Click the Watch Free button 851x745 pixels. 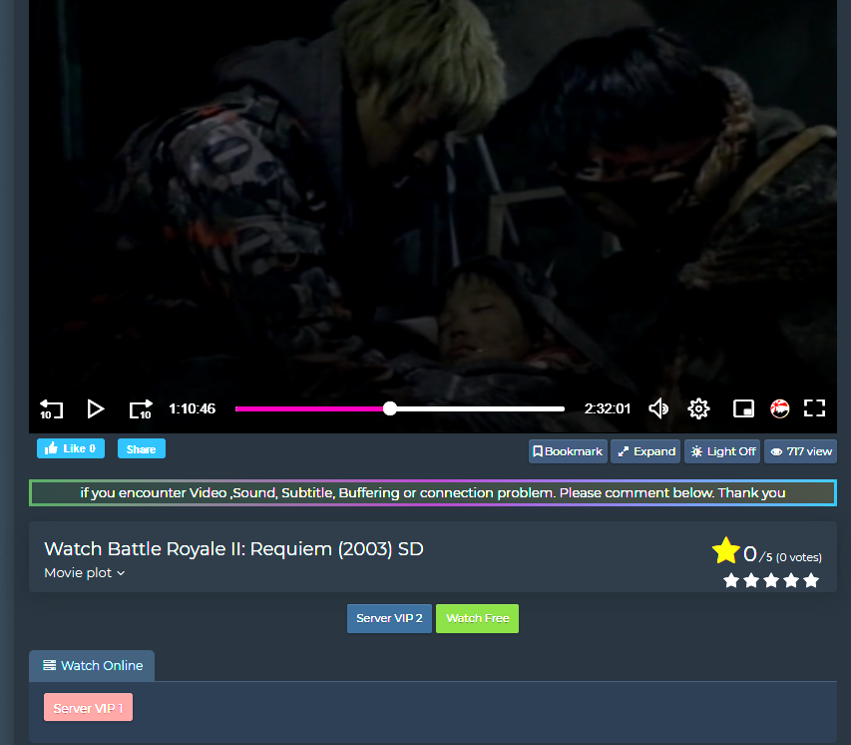coord(477,618)
